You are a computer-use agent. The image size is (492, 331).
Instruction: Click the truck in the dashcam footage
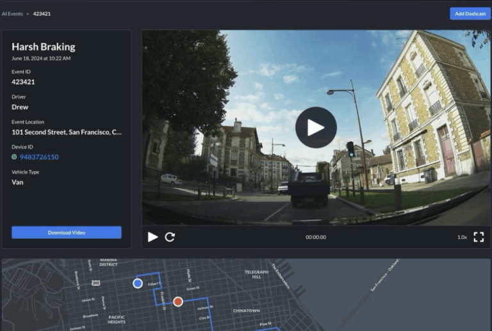coord(308,187)
